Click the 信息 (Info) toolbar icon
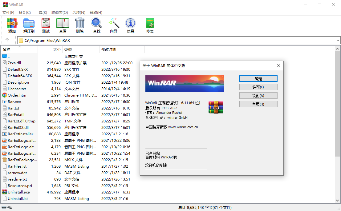The image size is (341, 211). point(131,23)
